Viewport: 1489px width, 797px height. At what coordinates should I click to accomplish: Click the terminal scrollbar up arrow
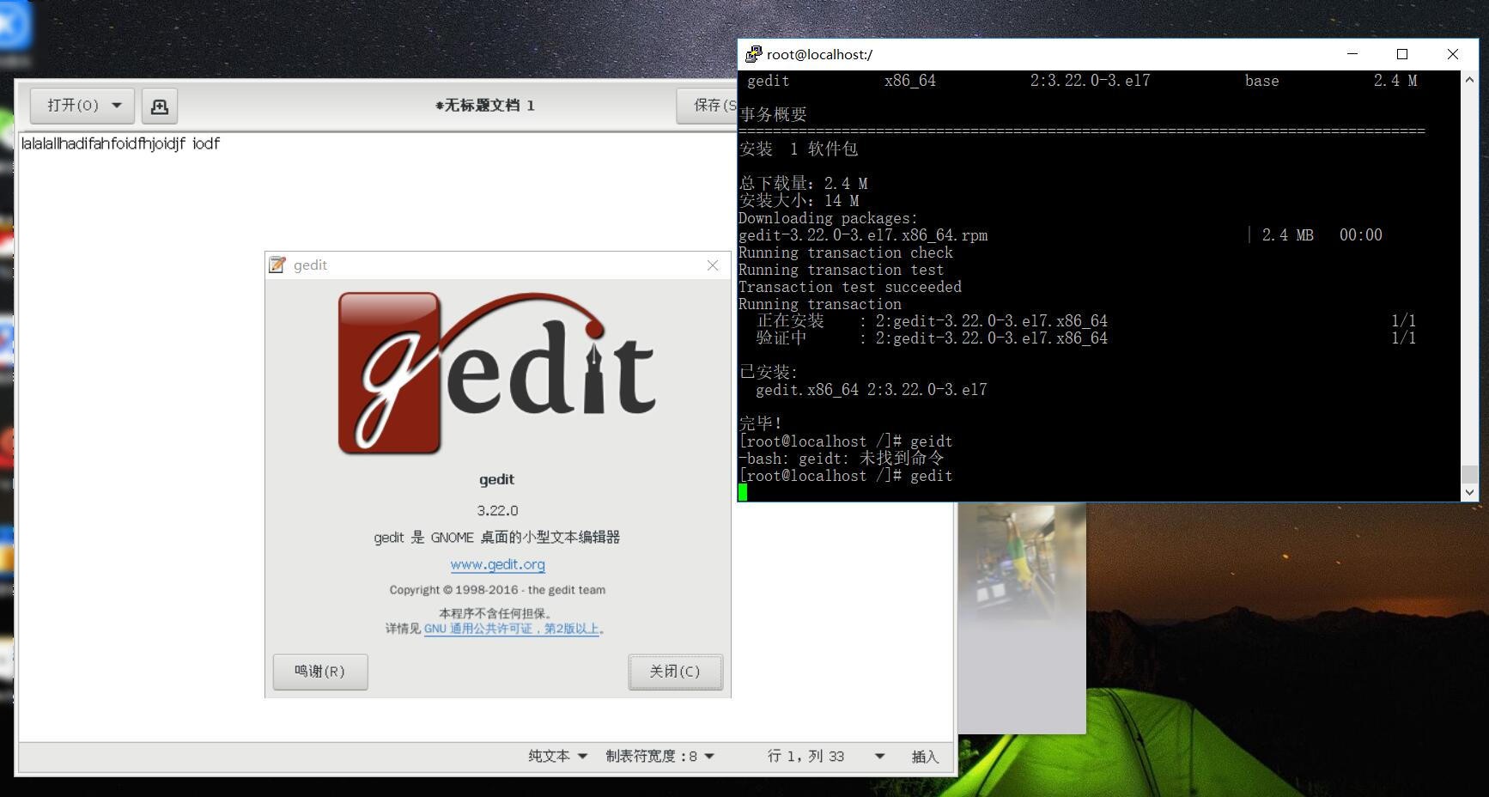click(x=1469, y=79)
